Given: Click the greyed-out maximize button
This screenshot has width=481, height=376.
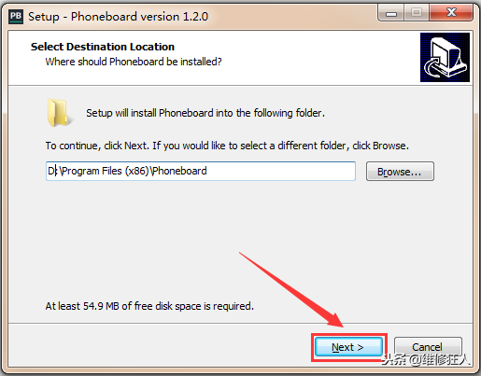Looking at the screenshot, I should click(417, 13).
